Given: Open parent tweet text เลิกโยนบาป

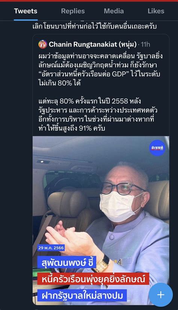Looking at the screenshot, I should click(95, 26).
